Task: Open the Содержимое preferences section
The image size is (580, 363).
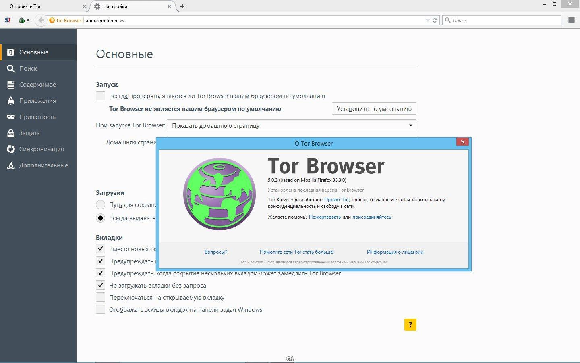Action: (x=38, y=85)
